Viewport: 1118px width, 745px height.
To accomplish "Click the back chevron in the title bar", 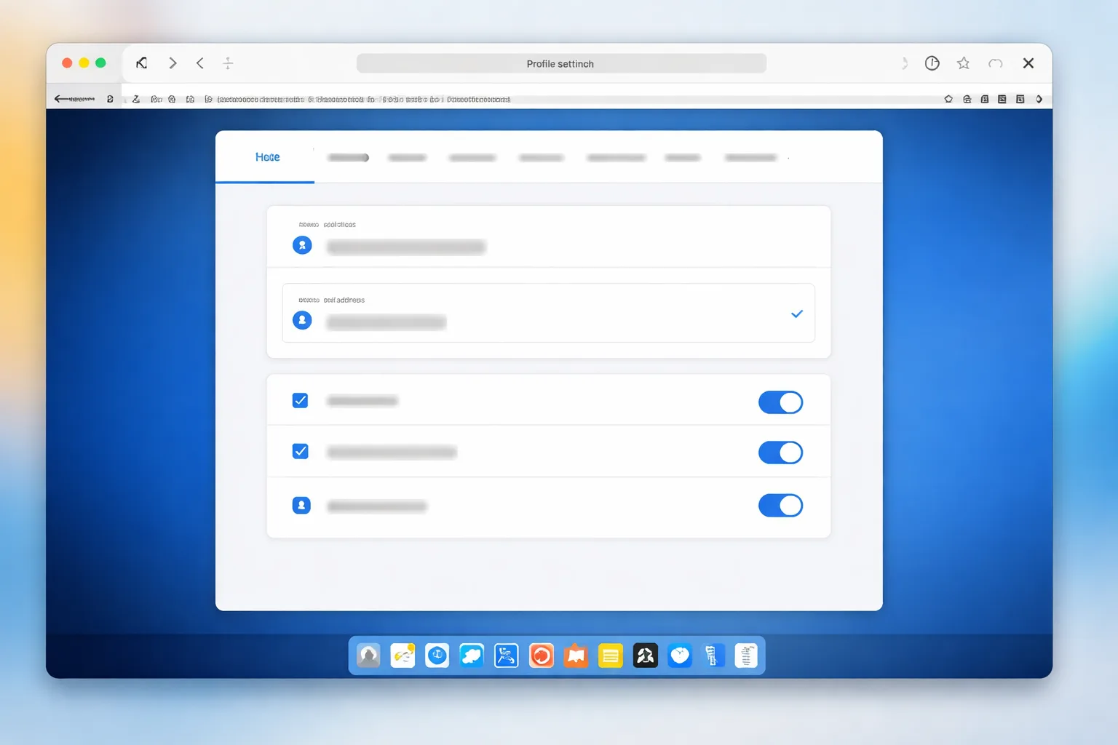I will (200, 63).
